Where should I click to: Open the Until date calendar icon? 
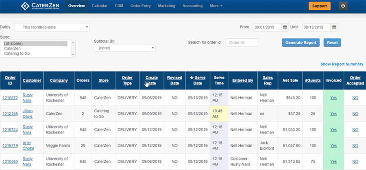pos(334,27)
